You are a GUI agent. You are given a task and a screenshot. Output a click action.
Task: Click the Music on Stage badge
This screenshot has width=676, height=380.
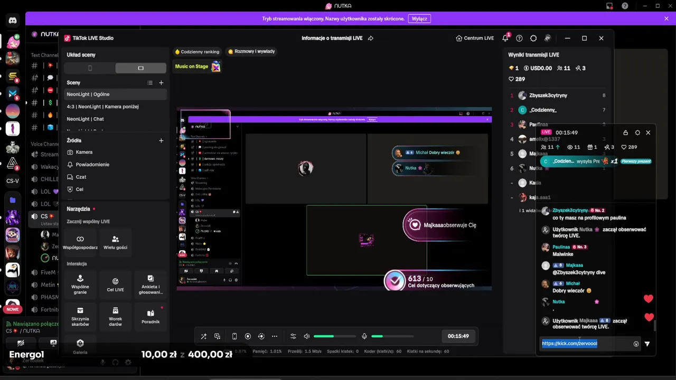pyautogui.click(x=197, y=66)
